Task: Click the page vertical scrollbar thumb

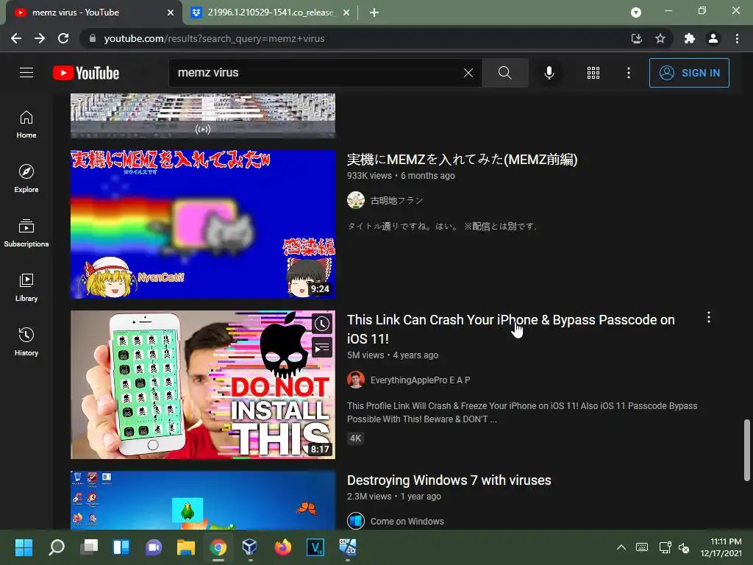Action: tap(747, 450)
